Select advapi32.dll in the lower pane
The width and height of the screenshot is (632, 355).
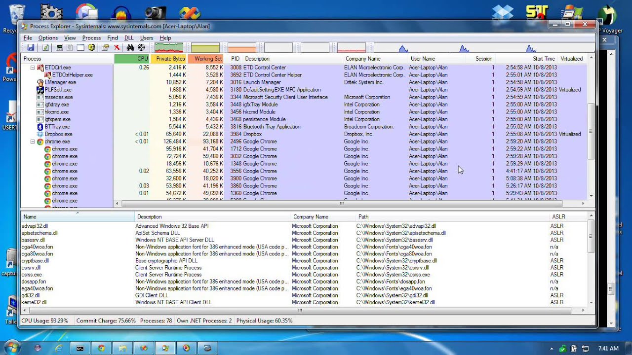pyautogui.click(x=305, y=226)
